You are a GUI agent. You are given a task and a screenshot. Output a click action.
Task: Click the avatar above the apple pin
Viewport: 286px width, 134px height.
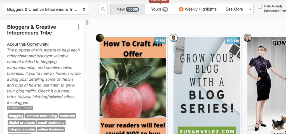coord(100,38)
